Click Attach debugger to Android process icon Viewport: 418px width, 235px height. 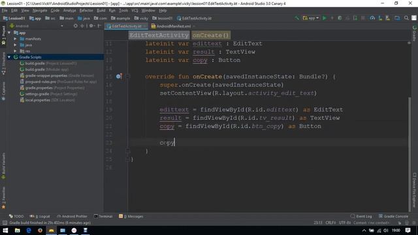[x=355, y=18]
